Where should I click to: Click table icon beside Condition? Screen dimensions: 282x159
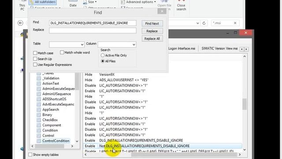[39, 130]
